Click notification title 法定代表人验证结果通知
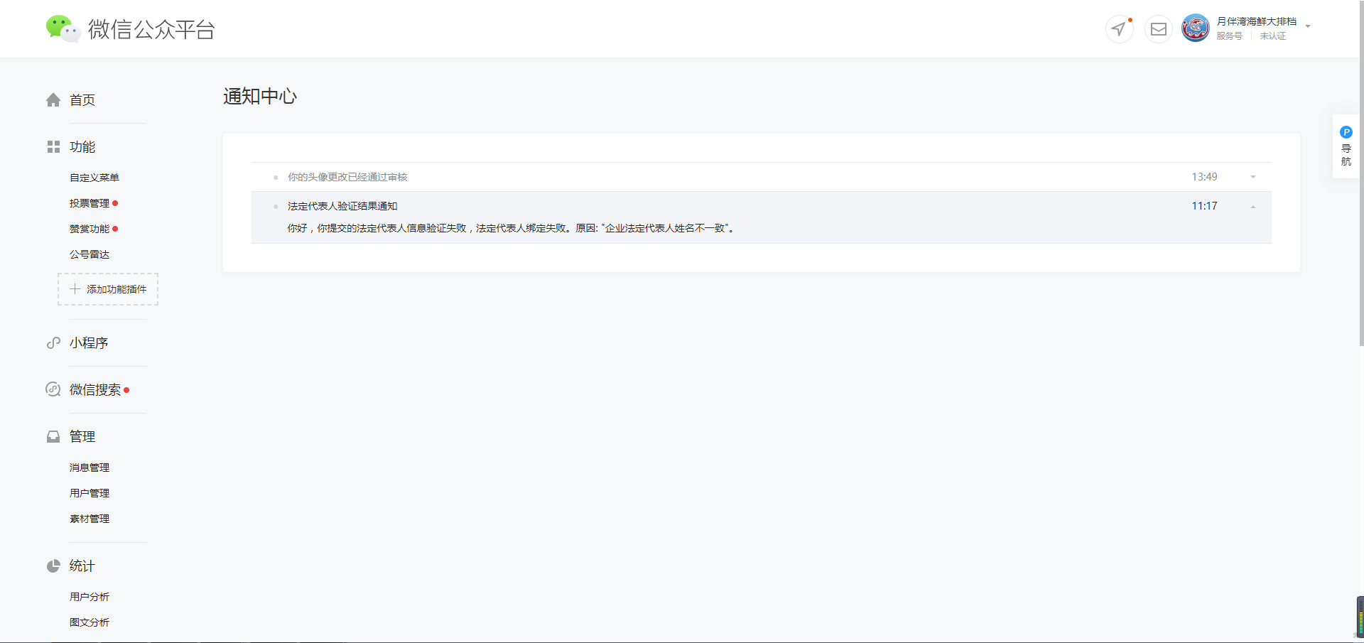The height and width of the screenshot is (643, 1364). click(x=342, y=206)
